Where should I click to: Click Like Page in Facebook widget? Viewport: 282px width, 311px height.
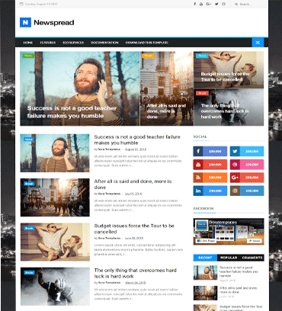pos(206,241)
